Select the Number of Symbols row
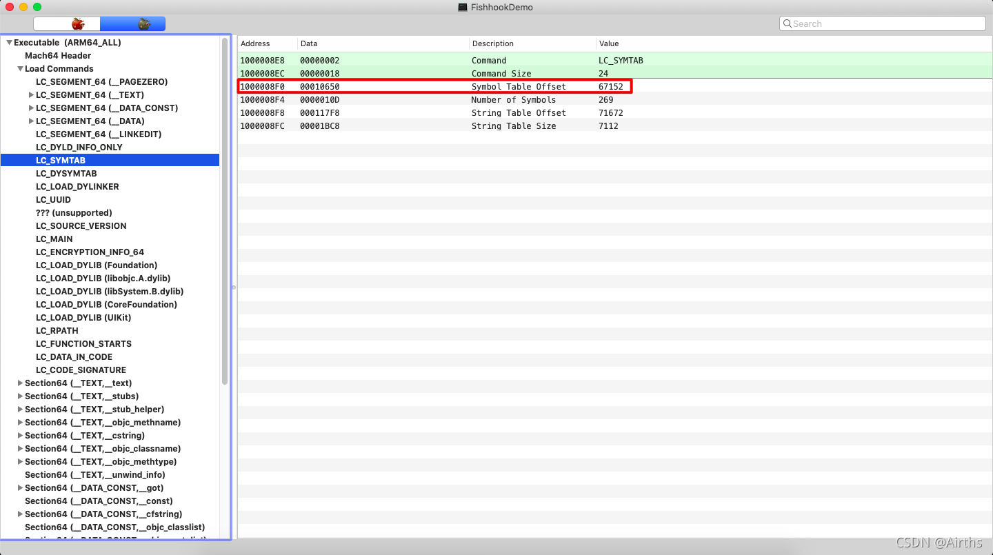The width and height of the screenshot is (993, 555). (x=615, y=100)
